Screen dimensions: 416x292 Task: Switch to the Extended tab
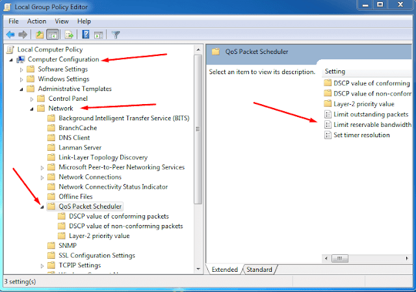tap(224, 270)
